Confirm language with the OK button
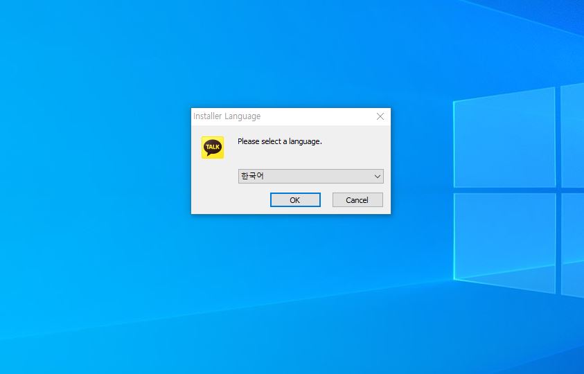Image resolution: width=584 pixels, height=374 pixels. point(295,200)
